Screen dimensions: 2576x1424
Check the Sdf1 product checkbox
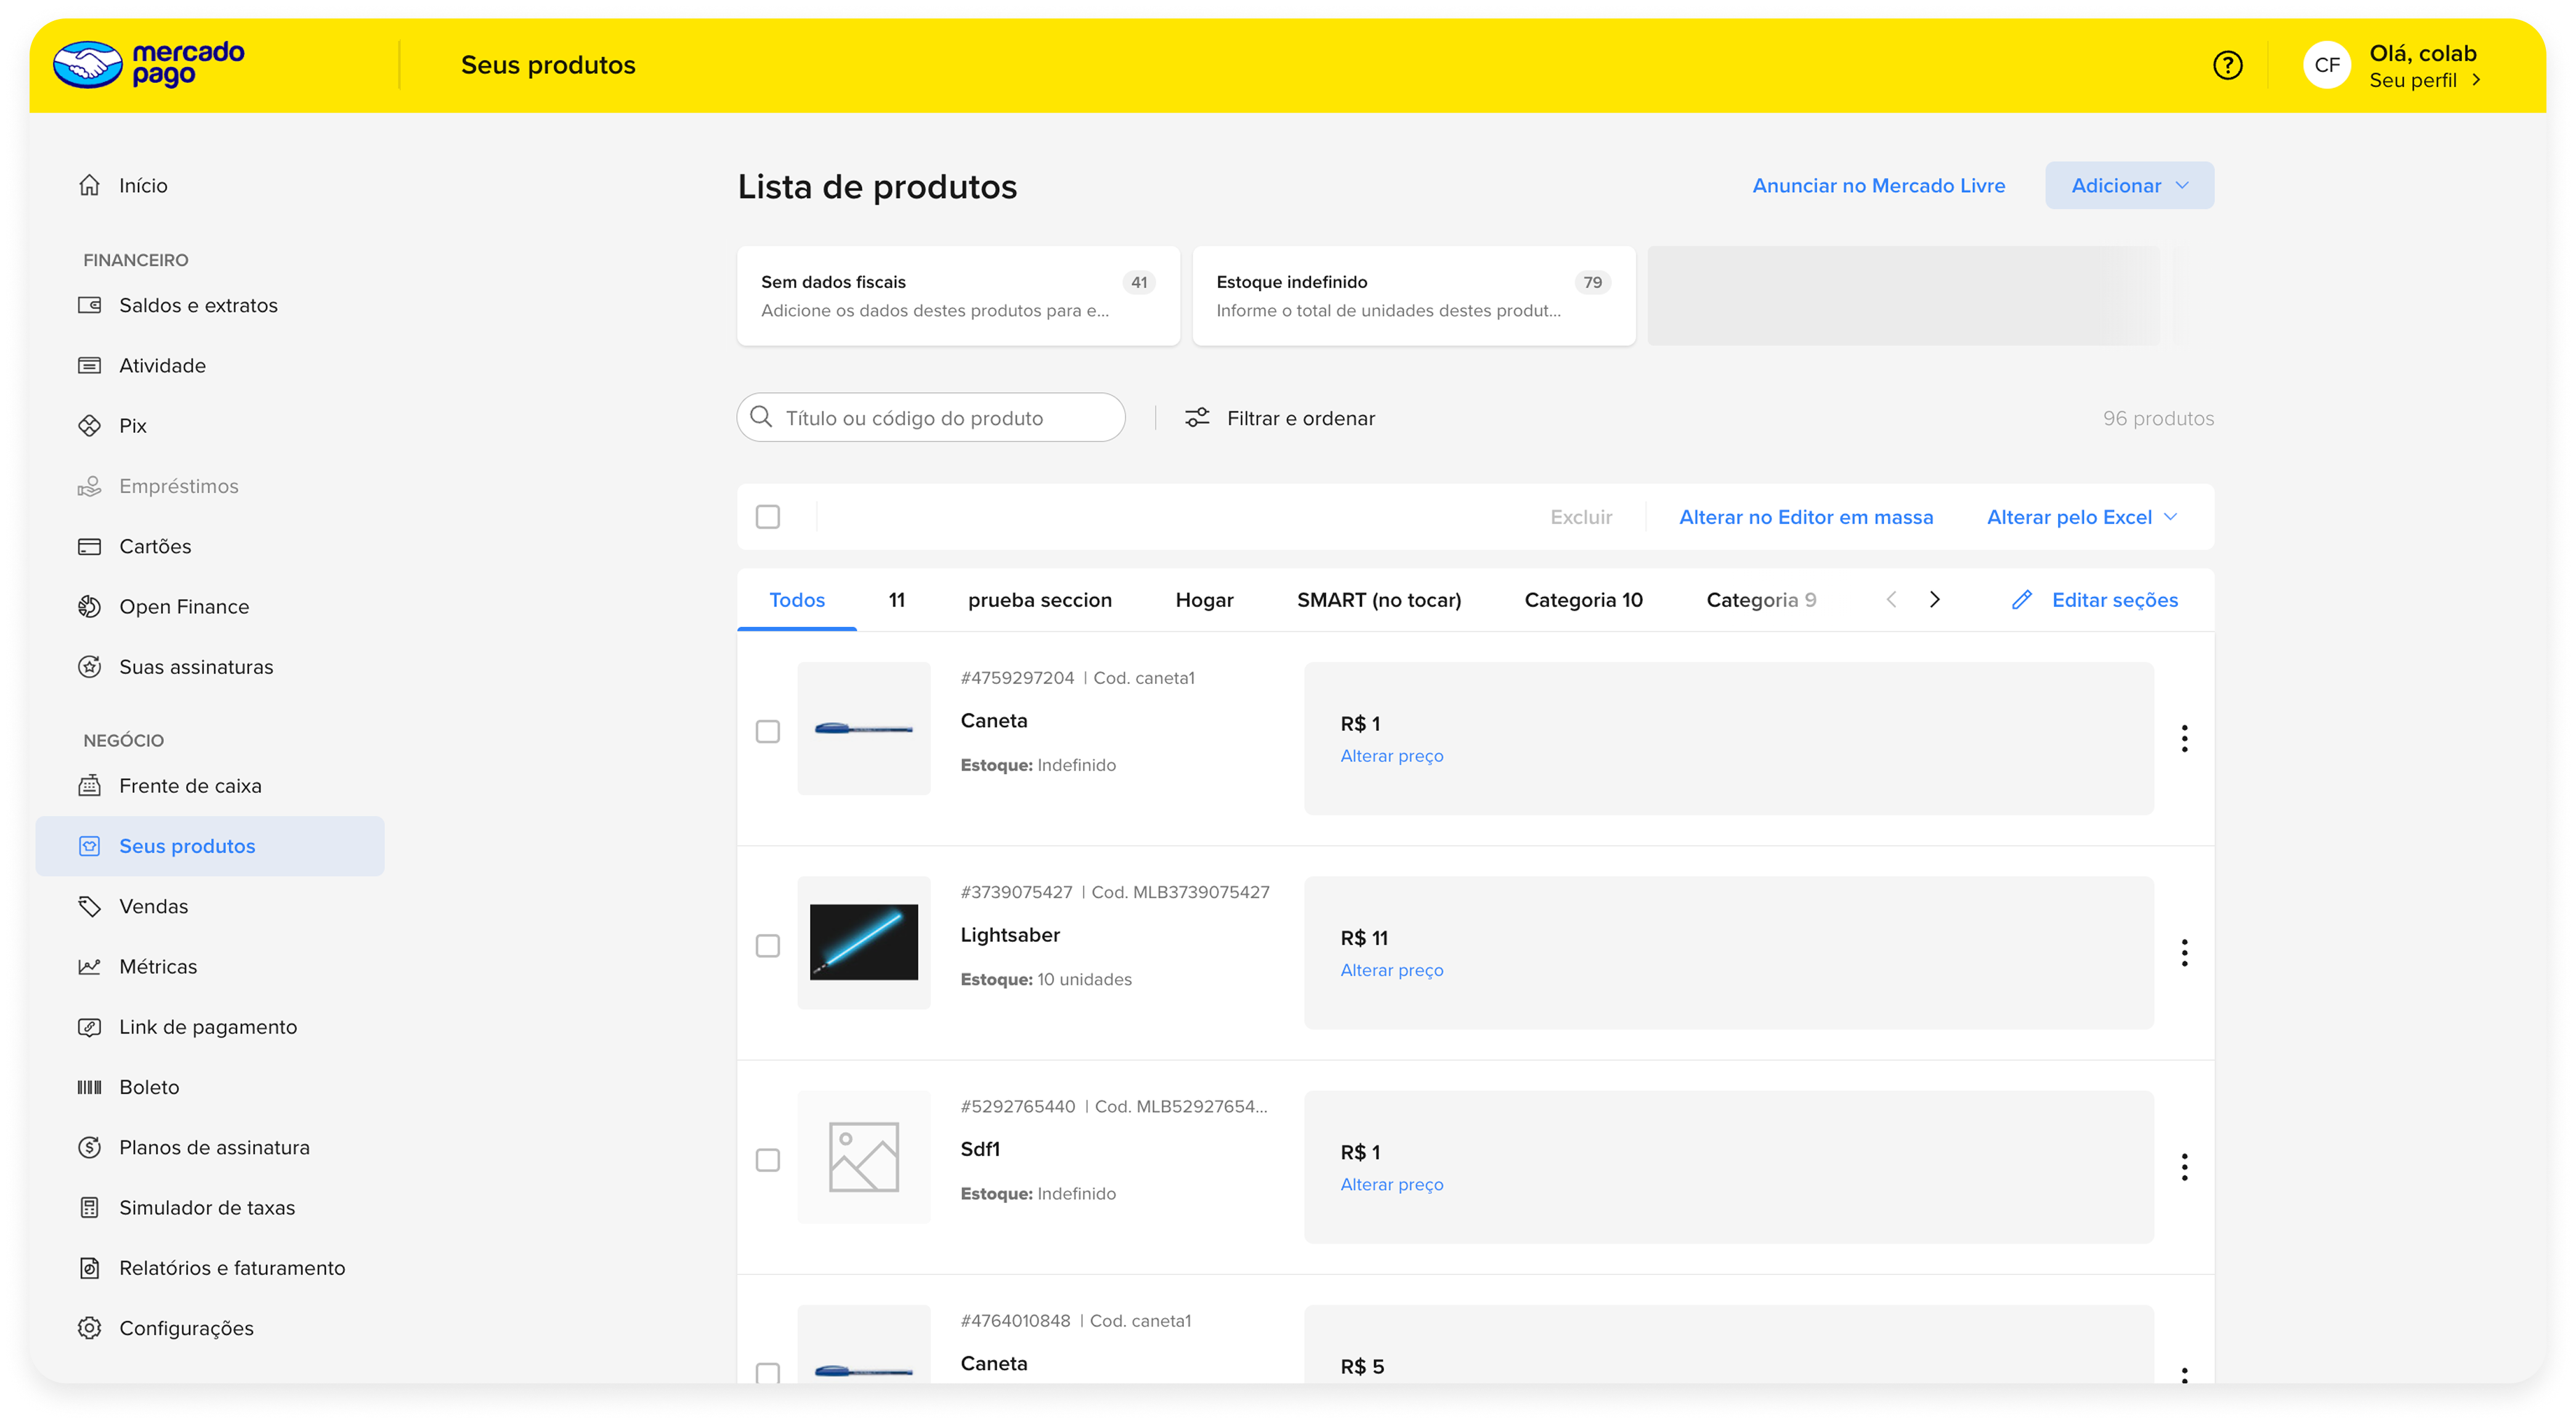point(767,1159)
